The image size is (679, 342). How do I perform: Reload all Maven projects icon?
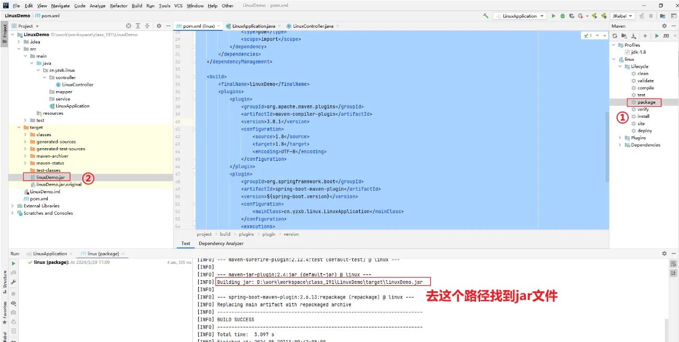tap(615, 36)
